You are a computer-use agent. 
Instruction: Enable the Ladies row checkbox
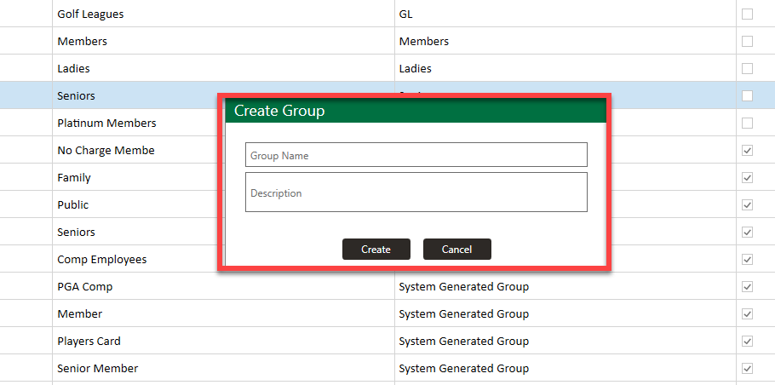748,69
